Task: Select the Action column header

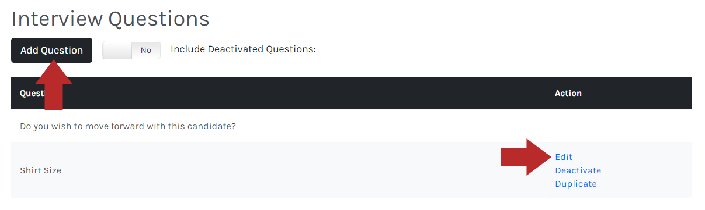Action: pyautogui.click(x=568, y=93)
